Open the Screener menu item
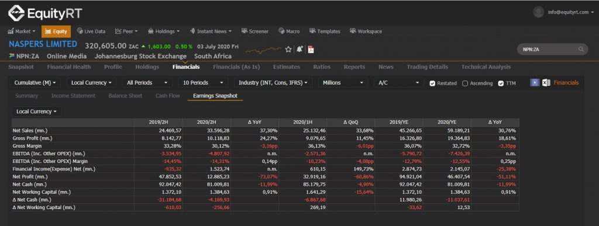Screen dimensions: 599x226 pyautogui.click(x=255, y=32)
